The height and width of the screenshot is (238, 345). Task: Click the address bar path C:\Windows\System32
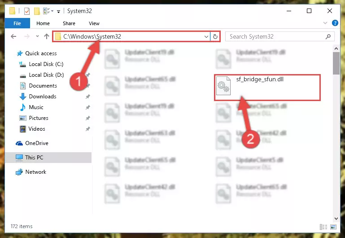[92, 36]
